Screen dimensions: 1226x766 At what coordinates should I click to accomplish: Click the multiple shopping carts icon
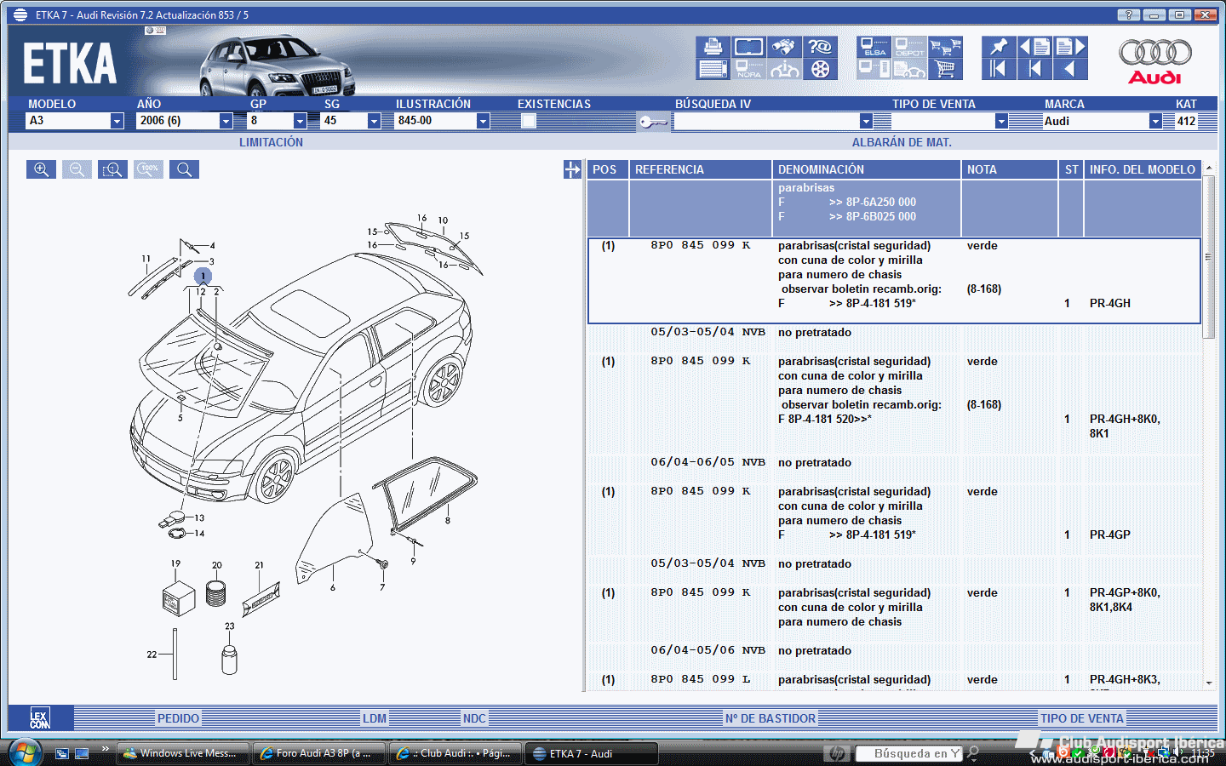pos(945,47)
